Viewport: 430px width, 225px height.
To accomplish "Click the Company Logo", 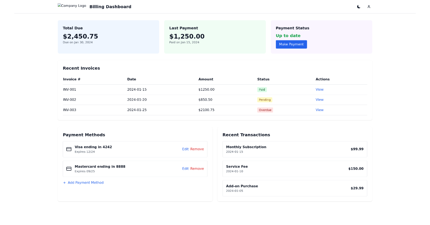I will (72, 6).
